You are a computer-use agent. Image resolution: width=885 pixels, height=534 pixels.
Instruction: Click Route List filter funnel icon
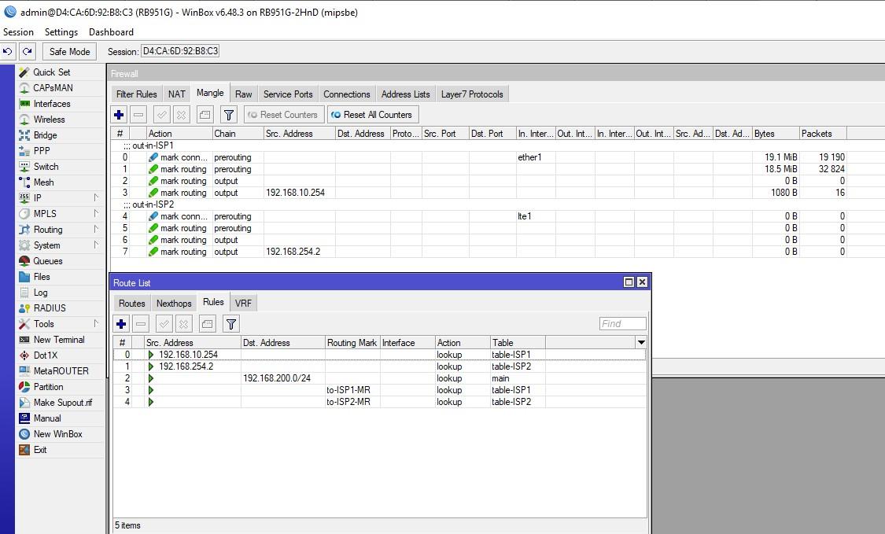coord(231,323)
